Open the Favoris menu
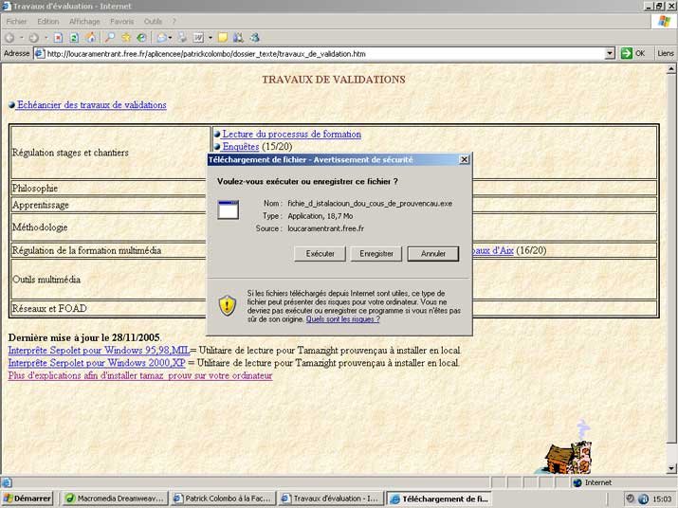 click(x=122, y=21)
